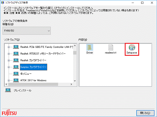This screenshot has width=157, height=117.
Task: Click laptop icon beside Realtek PCIe GBE/FE entry
Action: tap(16, 47)
